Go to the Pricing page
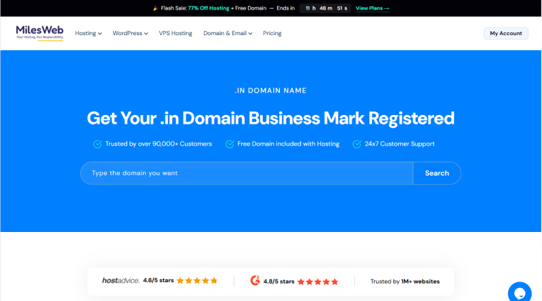Image resolution: width=542 pixels, height=301 pixels. click(272, 33)
